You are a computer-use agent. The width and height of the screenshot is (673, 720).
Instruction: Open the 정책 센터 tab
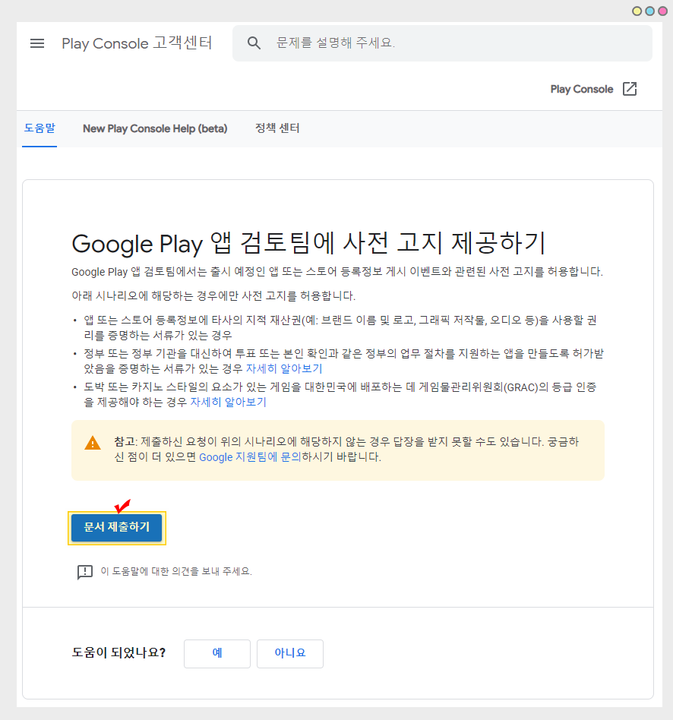click(x=277, y=128)
